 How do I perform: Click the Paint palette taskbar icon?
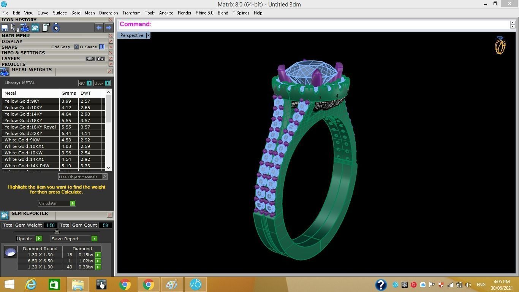(171, 284)
